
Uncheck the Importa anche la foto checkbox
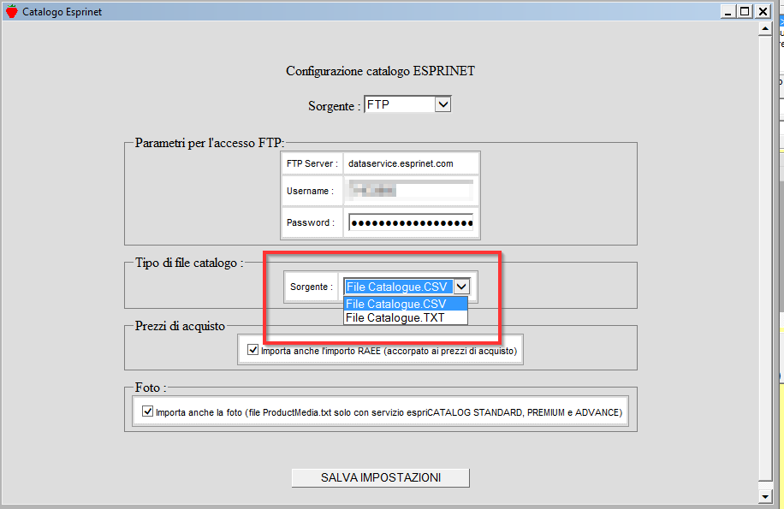(x=147, y=411)
